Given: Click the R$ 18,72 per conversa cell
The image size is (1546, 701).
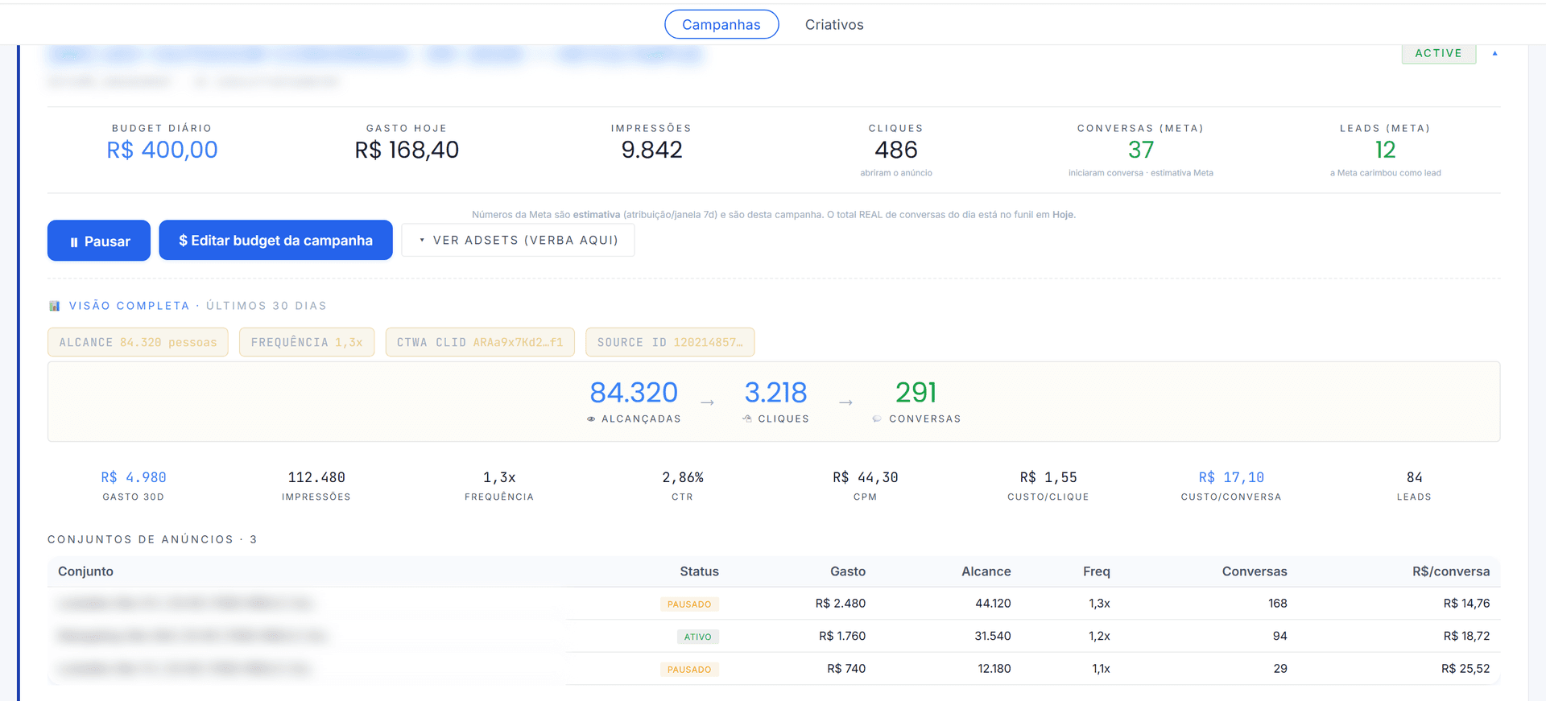Looking at the screenshot, I should point(1466,636).
